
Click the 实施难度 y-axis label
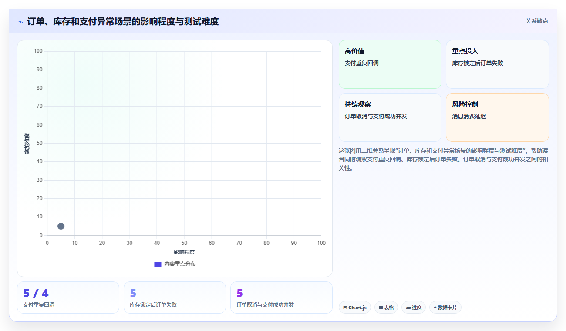[x=27, y=143]
